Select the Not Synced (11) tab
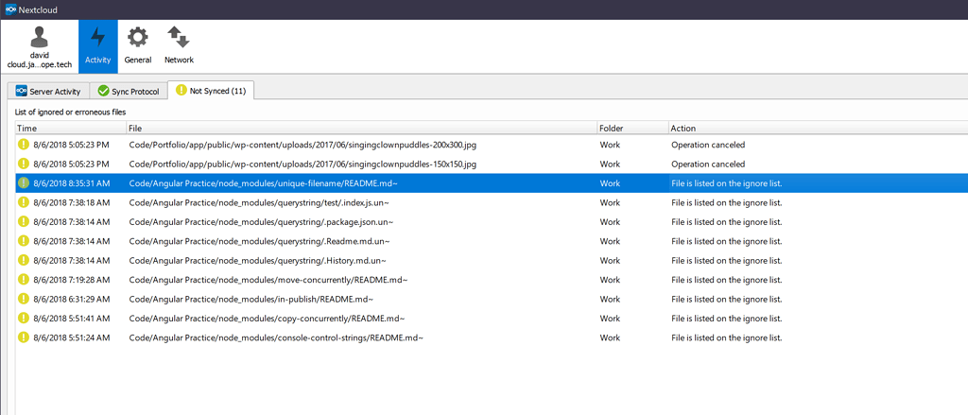This screenshot has width=968, height=415. click(211, 91)
